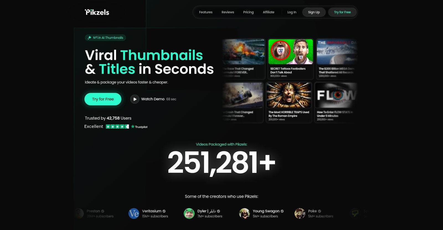Click Young Swagon's avatar
443x230 pixels.
(244, 213)
